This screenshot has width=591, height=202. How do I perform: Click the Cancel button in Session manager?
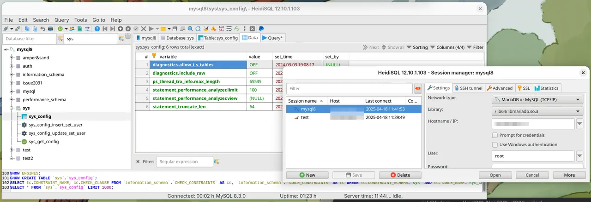[x=532, y=175]
